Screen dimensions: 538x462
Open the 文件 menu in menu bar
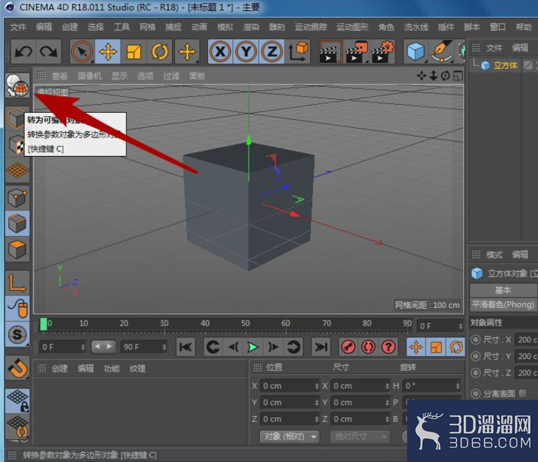18,27
